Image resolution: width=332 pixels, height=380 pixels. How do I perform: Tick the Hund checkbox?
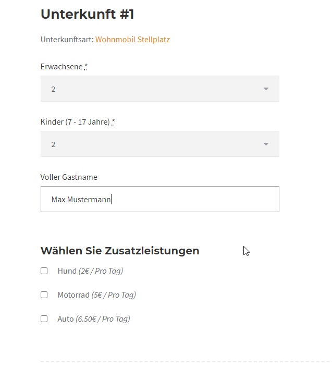click(x=44, y=271)
